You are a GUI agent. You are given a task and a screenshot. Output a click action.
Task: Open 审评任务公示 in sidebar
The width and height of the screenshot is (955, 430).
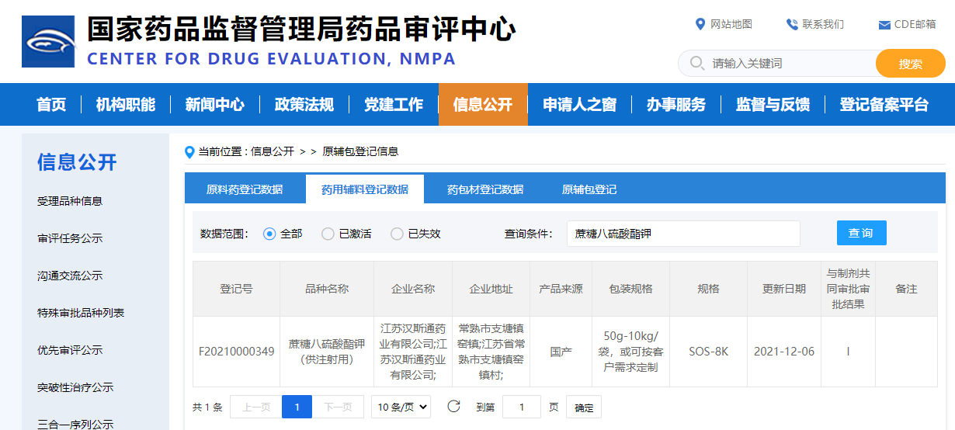pos(70,238)
